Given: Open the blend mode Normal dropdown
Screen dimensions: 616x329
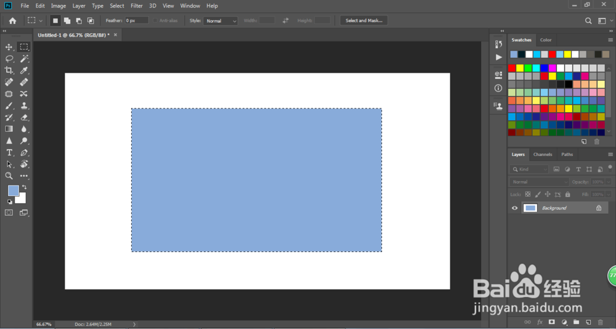Looking at the screenshot, I should [539, 182].
